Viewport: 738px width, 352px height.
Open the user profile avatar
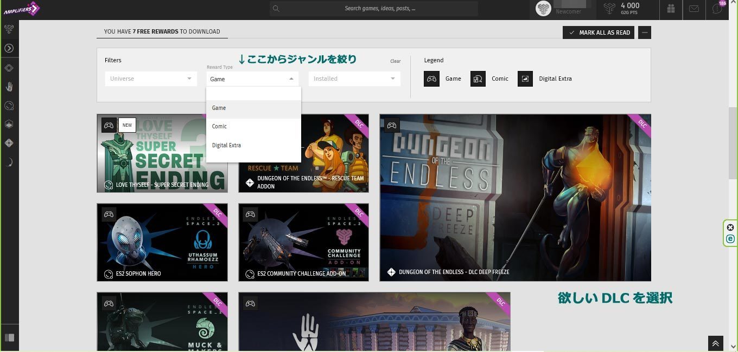(x=543, y=9)
